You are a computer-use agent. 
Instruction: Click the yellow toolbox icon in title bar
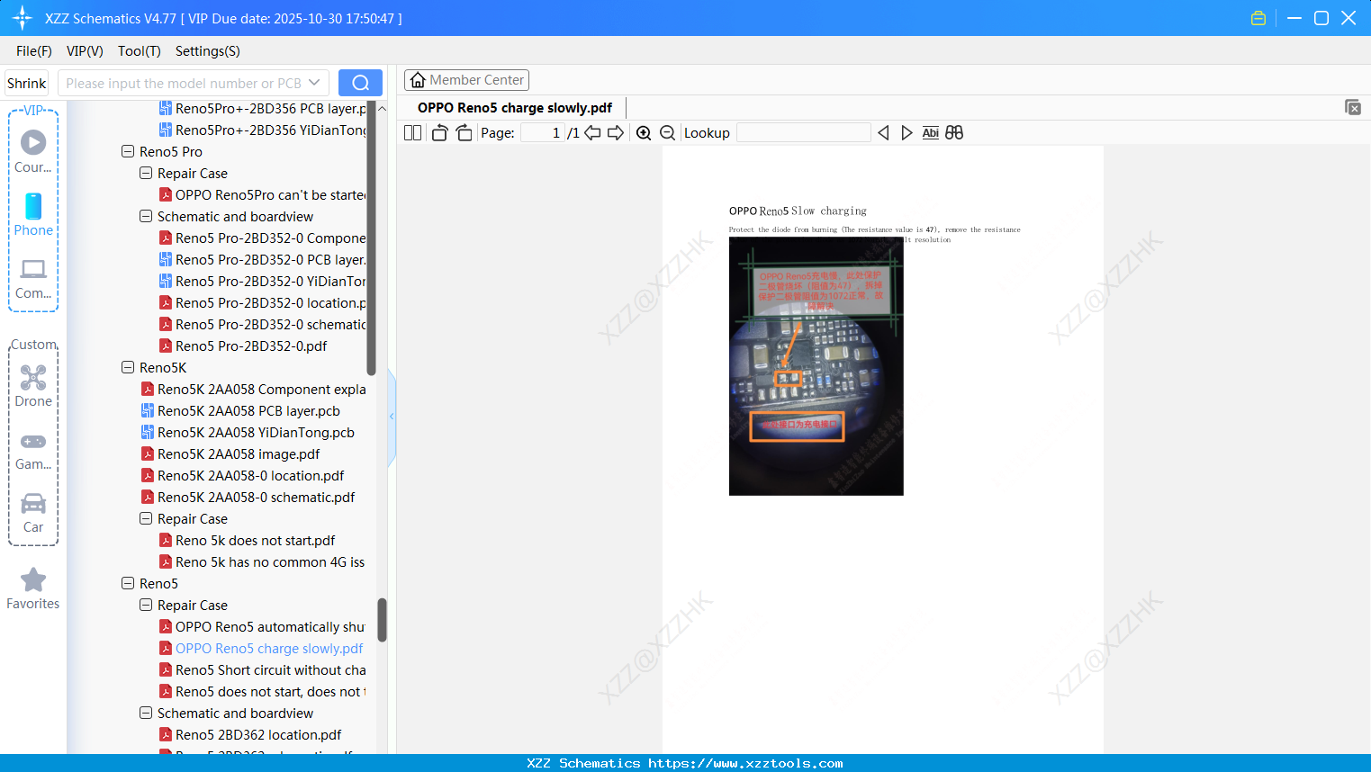point(1258,18)
